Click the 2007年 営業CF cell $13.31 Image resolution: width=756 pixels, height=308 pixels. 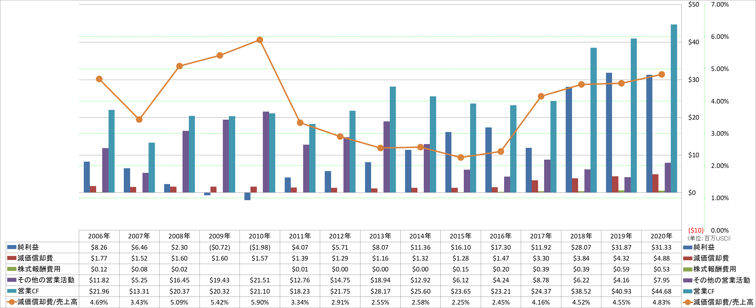coord(139,291)
